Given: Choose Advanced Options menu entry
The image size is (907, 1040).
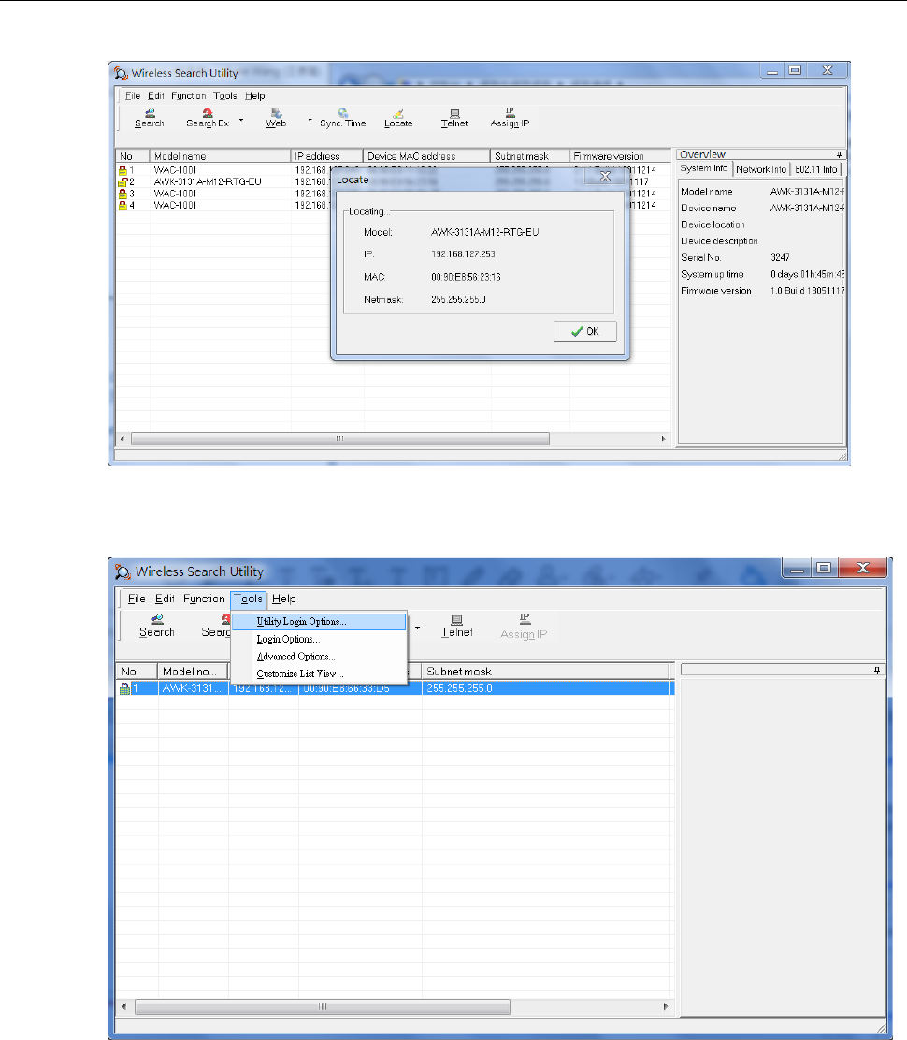Looking at the screenshot, I should 319,657.
